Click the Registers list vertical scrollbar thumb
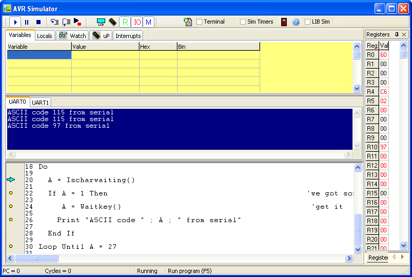This screenshot has height=277, width=412. tap(404, 54)
